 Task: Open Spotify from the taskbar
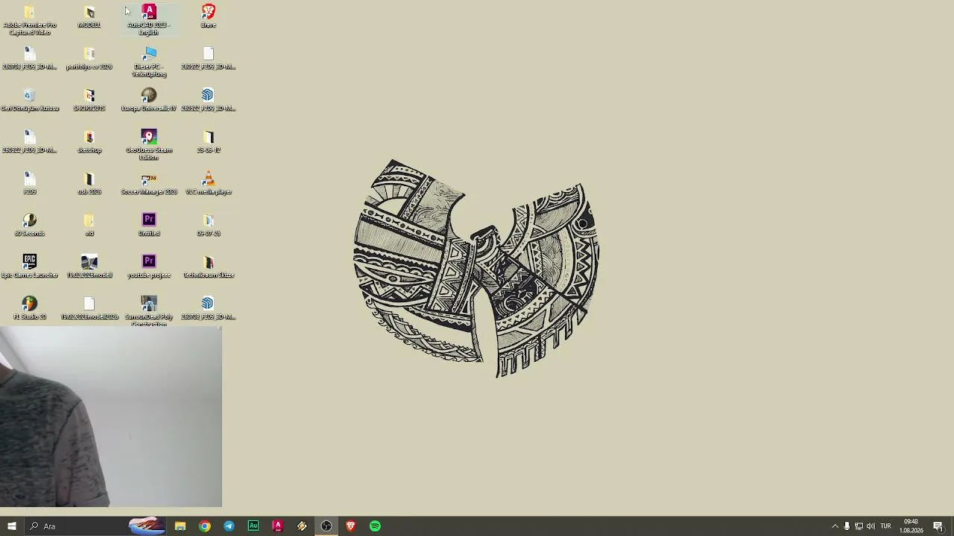point(375,526)
